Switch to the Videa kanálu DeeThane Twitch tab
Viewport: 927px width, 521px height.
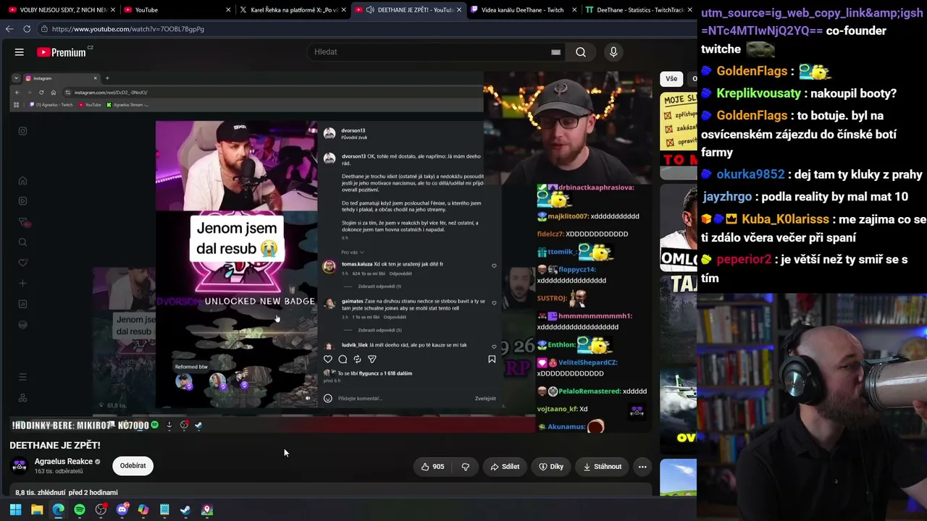(x=523, y=10)
